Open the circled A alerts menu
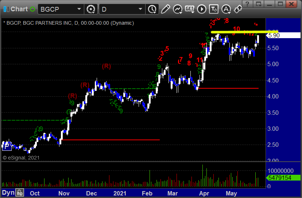 coord(226,9)
